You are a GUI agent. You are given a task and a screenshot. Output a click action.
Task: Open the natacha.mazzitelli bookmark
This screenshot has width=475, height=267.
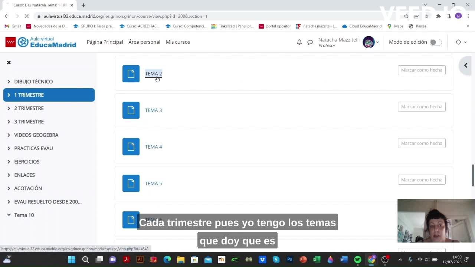click(317, 26)
